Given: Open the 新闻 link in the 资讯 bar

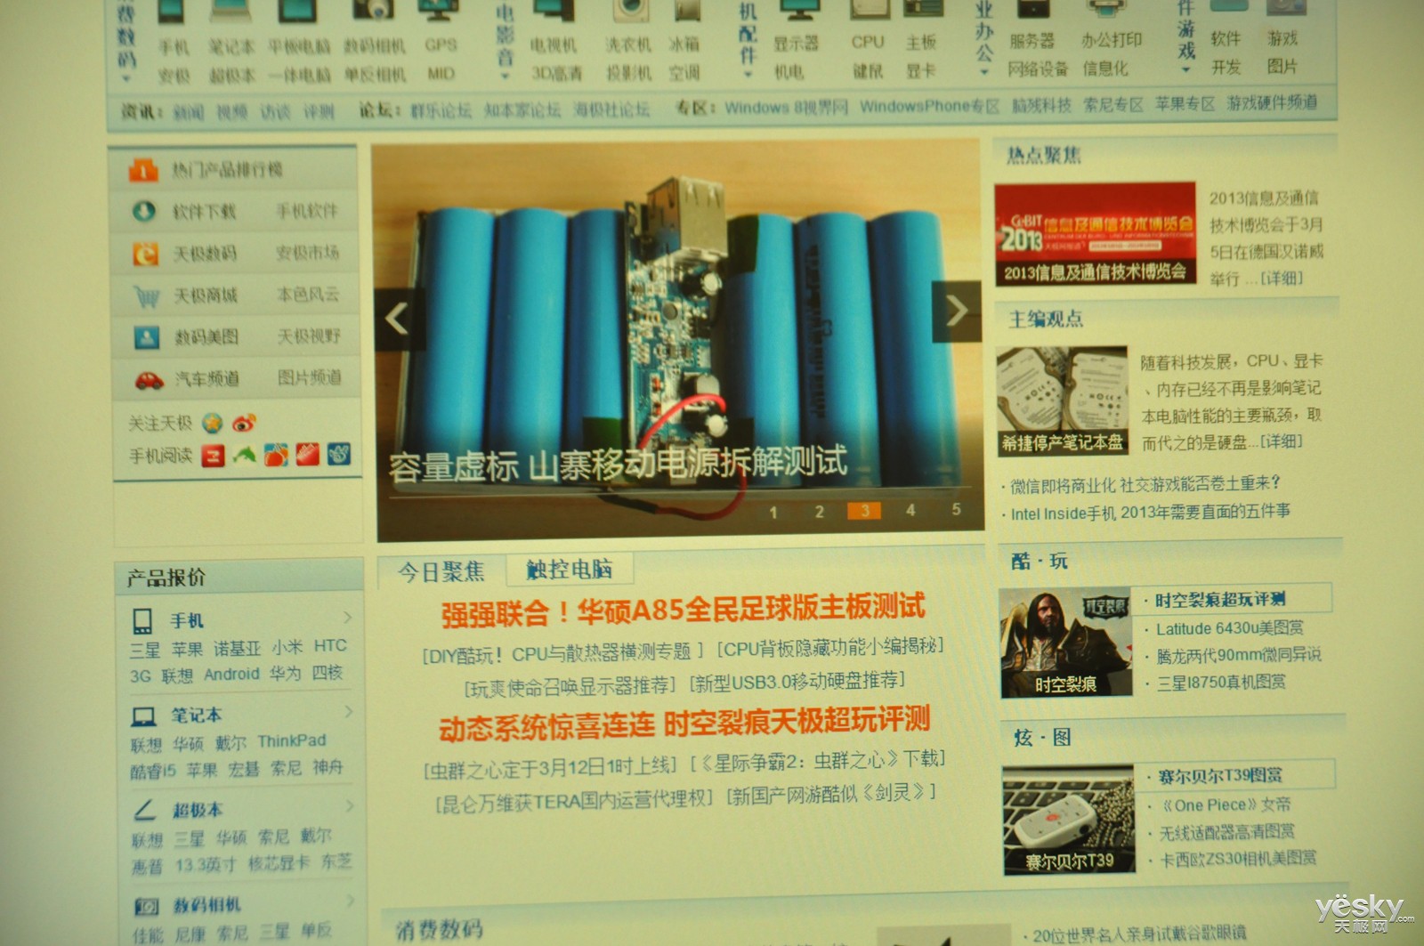Looking at the screenshot, I should click(188, 112).
